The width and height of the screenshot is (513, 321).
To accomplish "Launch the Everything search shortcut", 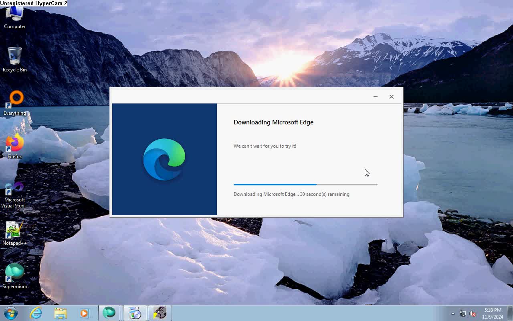I will tap(15, 103).
